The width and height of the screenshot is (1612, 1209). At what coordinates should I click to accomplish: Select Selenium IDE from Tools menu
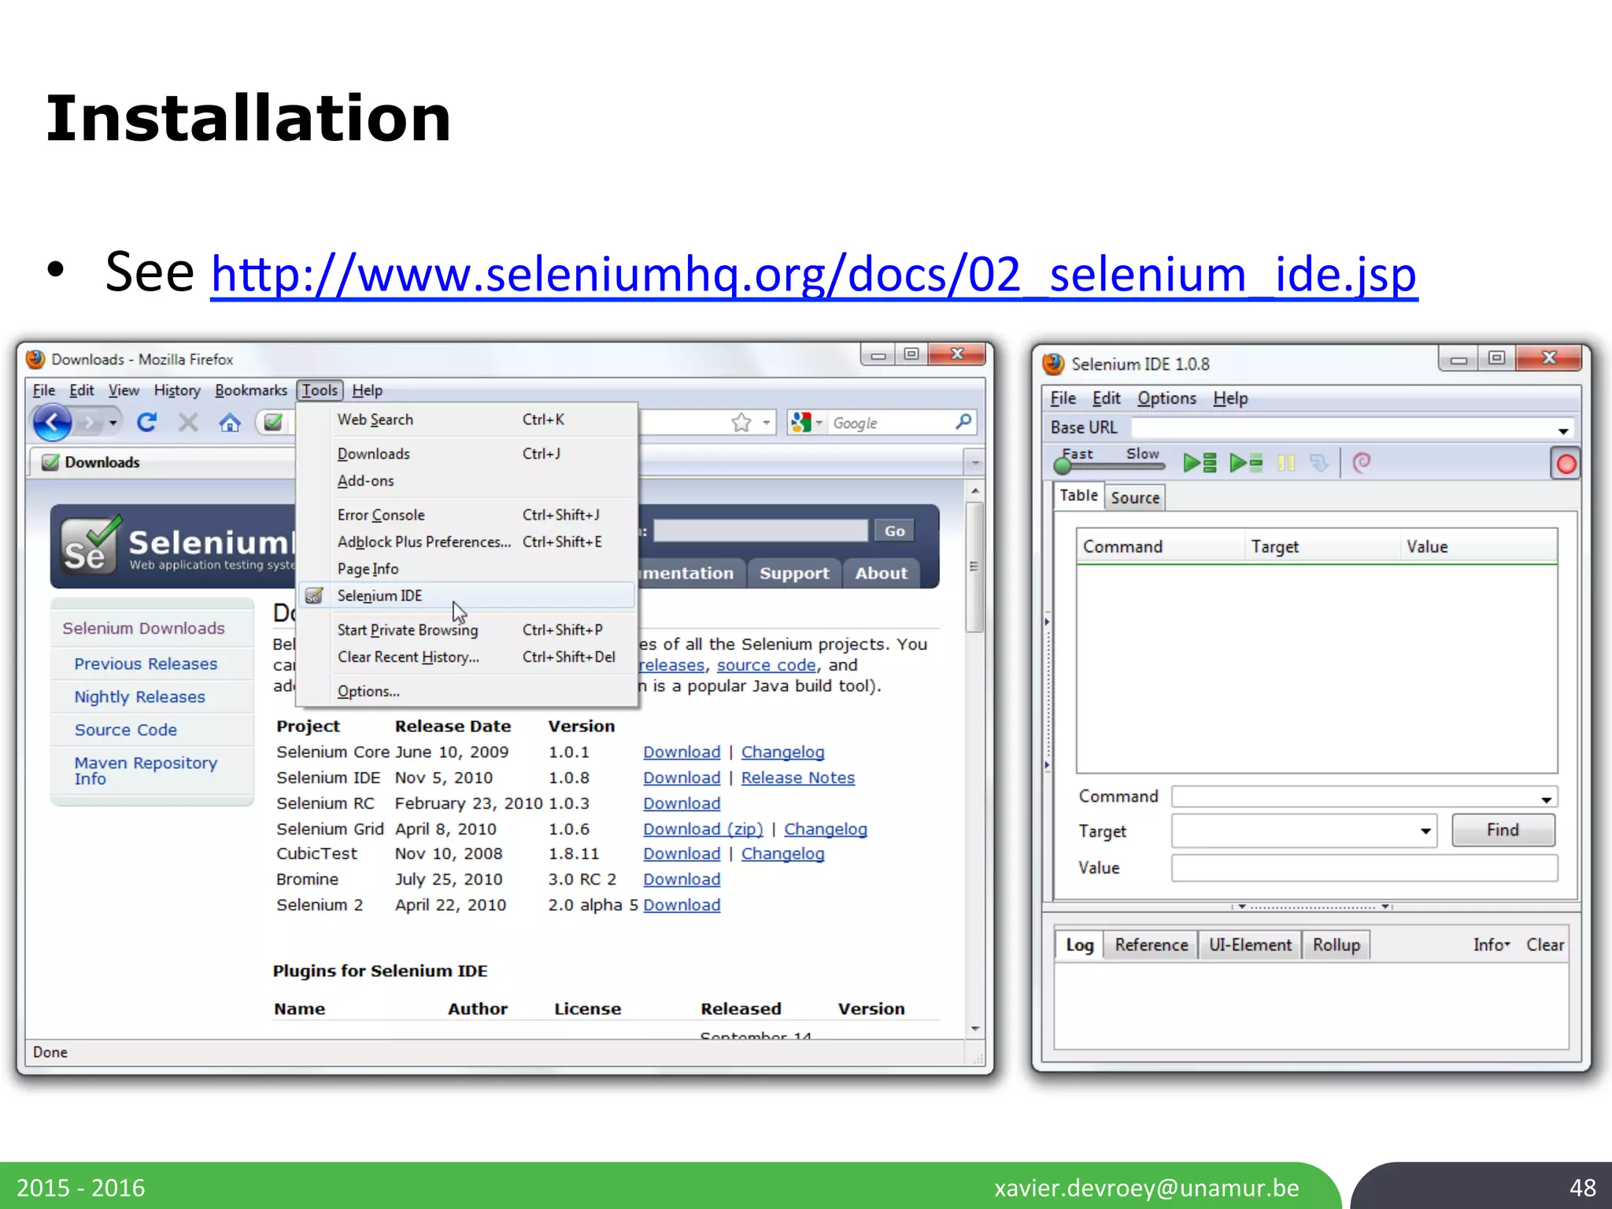coord(467,596)
